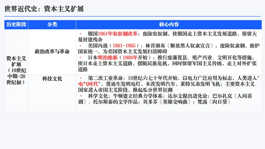
Task: Click the text 第二次工业革命
Action: [105, 78]
